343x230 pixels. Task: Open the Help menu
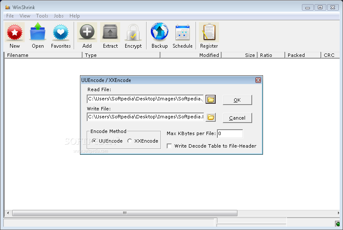click(75, 16)
